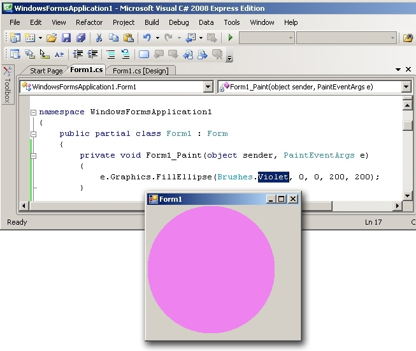Click the highlighted Violet word in code
Image resolution: width=416 pixels, height=351 pixels.
pyautogui.click(x=273, y=177)
